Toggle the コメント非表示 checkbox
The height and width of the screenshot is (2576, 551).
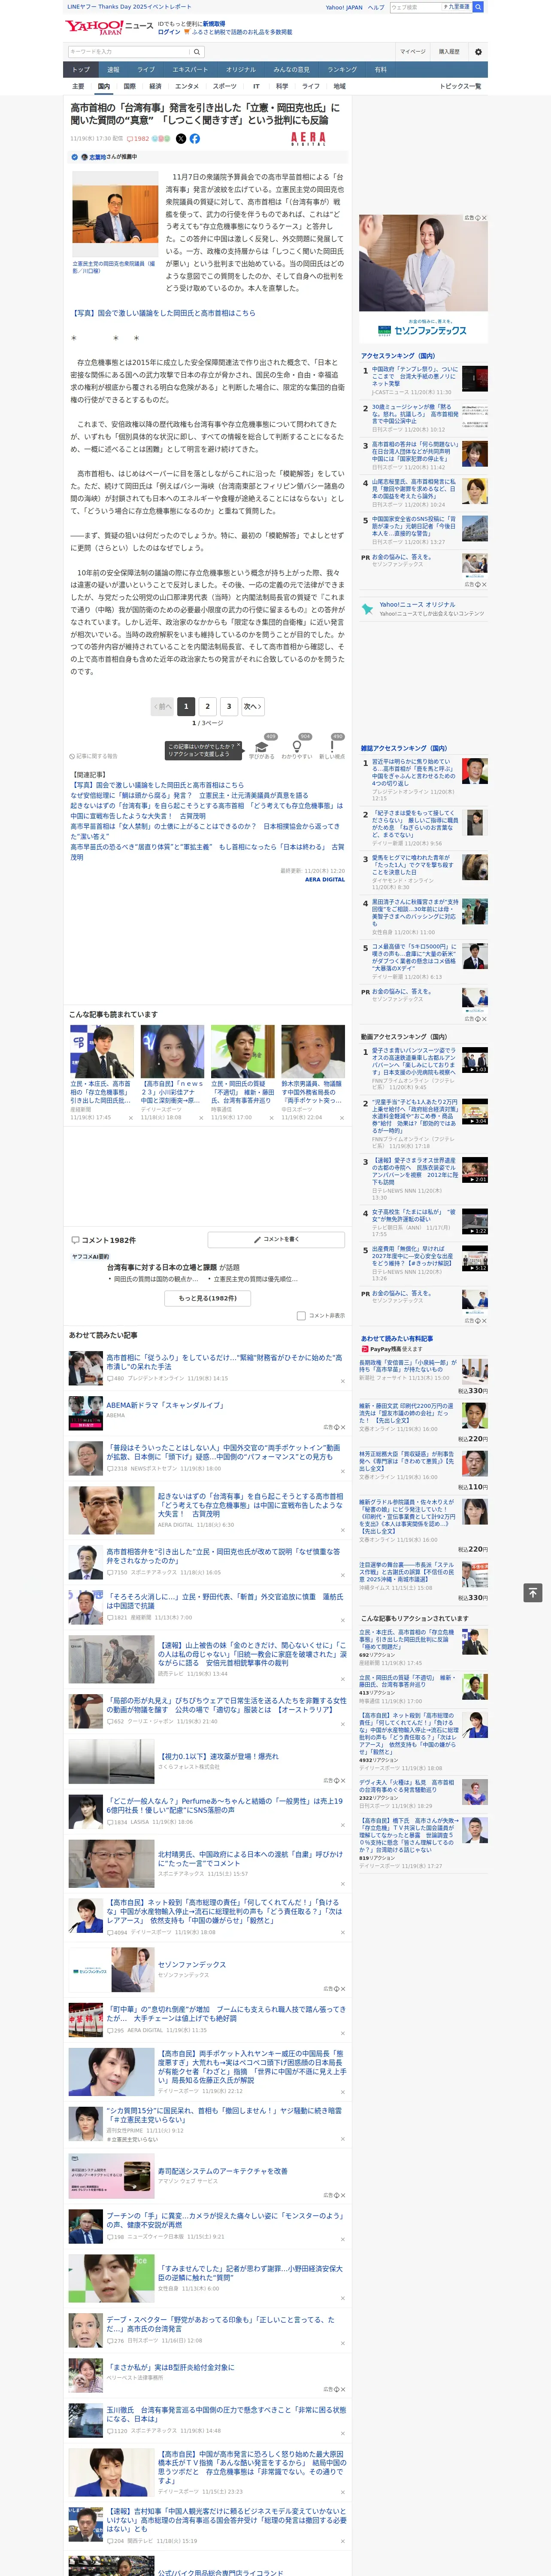[301, 1316]
